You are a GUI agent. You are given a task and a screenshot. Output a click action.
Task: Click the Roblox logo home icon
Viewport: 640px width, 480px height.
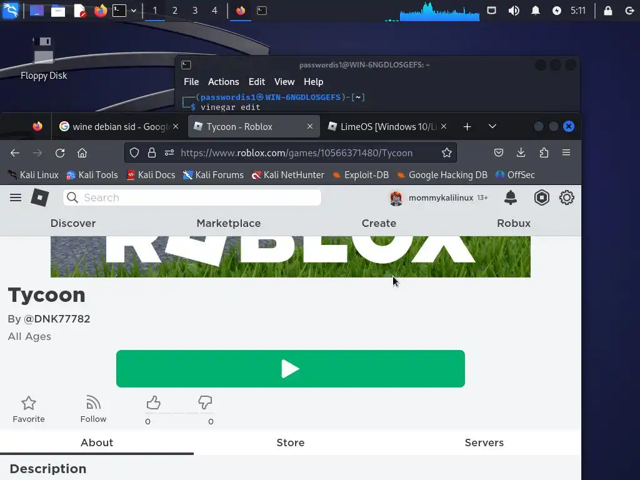click(40, 197)
